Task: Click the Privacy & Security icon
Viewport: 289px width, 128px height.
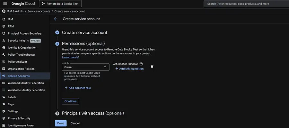Action: pos(4,118)
